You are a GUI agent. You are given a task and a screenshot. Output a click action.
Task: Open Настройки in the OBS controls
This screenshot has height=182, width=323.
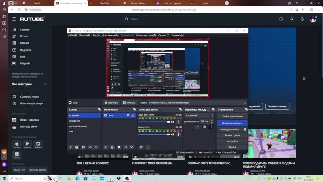(x=232, y=141)
